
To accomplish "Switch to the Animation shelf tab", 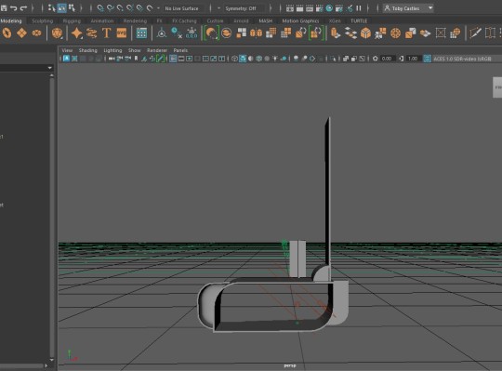I will (102, 20).
